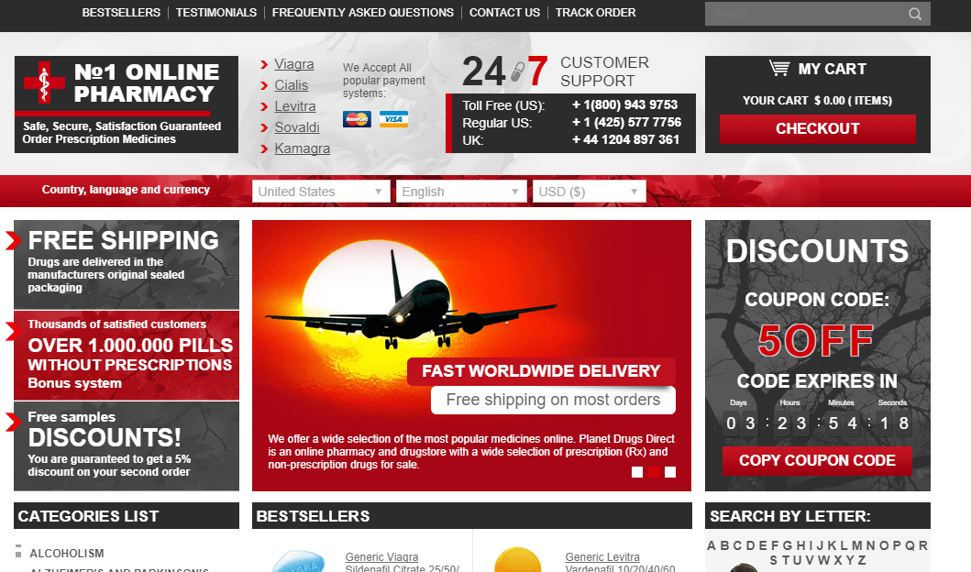The height and width of the screenshot is (572, 971).
Task: Open the shopping cart icon
Action: [779, 68]
